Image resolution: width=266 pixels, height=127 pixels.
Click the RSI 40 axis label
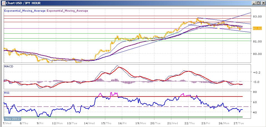pyautogui.click(x=255, y=112)
